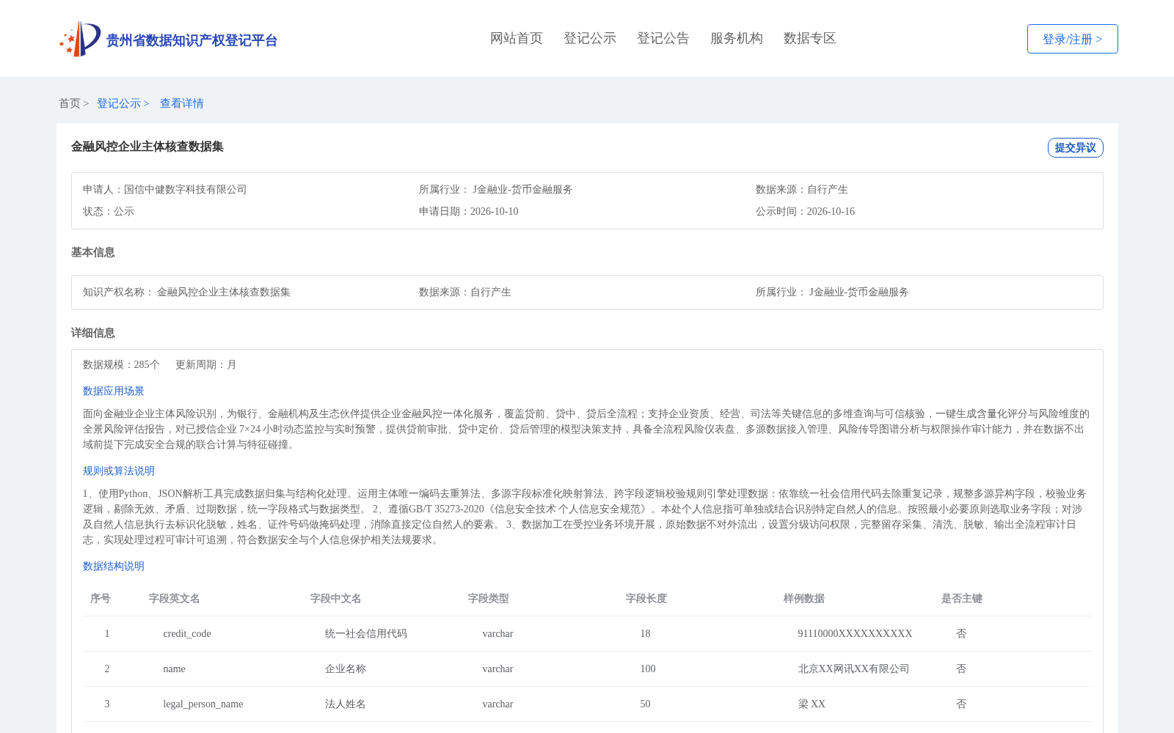
Task: Click the 登录/注册 button
Action: pos(1072,39)
